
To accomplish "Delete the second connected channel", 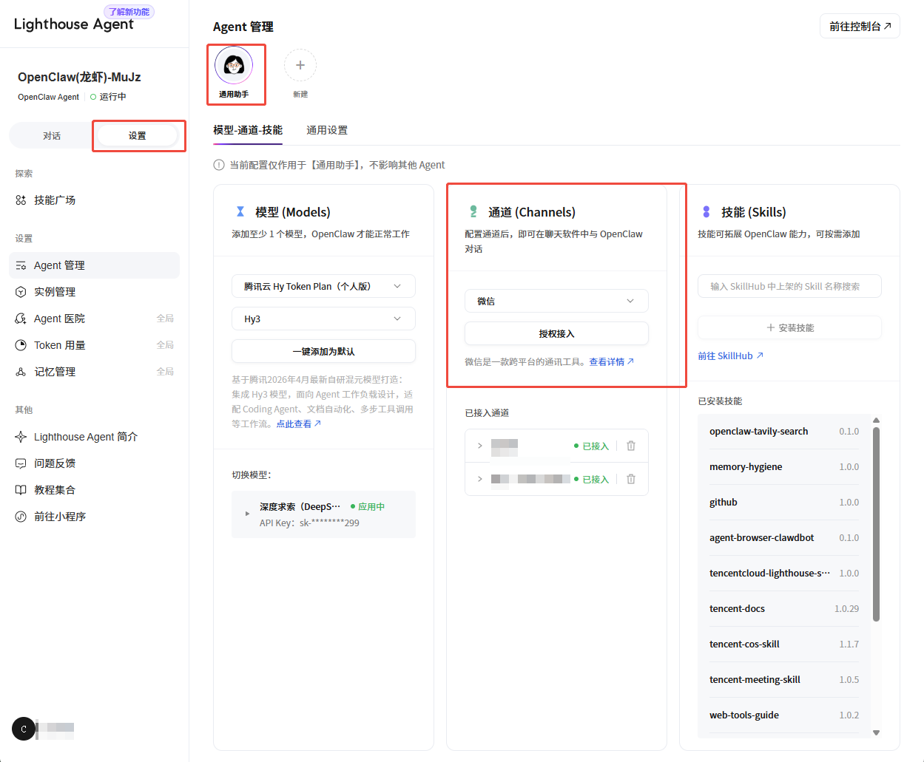I will click(x=631, y=479).
